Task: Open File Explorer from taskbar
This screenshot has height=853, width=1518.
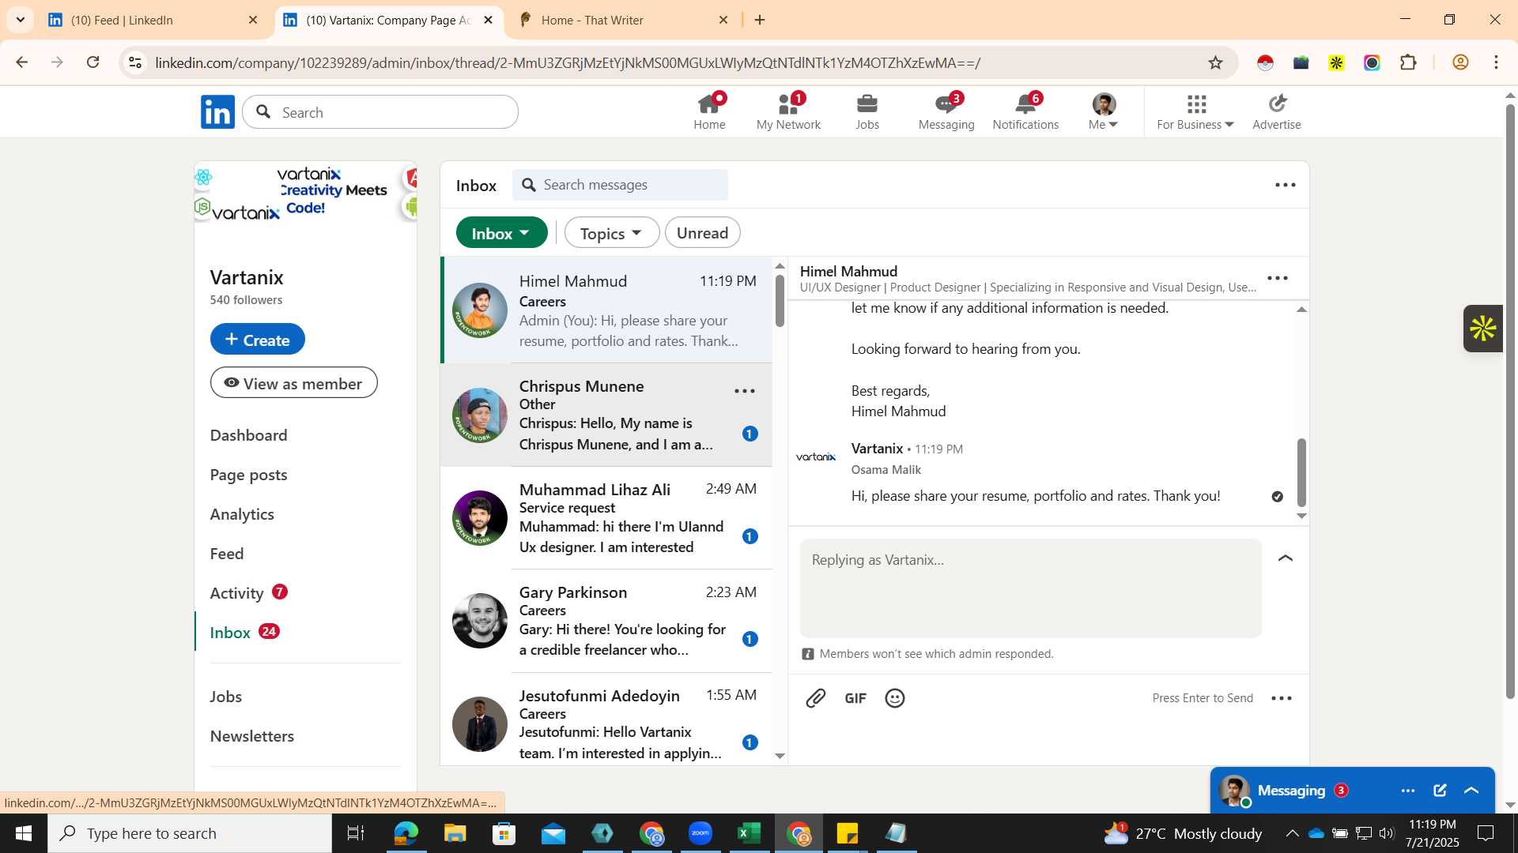Action: (455, 833)
